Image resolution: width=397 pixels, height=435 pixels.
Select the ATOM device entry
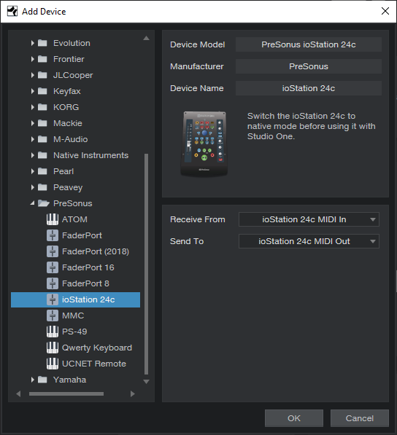(75, 219)
